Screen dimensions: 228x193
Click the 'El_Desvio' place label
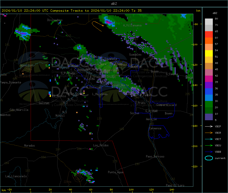pos(59,96)
